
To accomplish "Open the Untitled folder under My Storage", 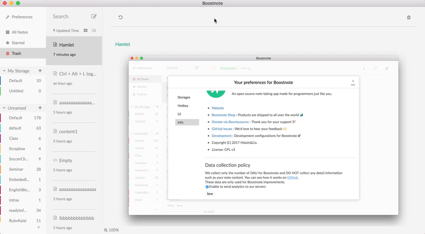I will [23, 91].
